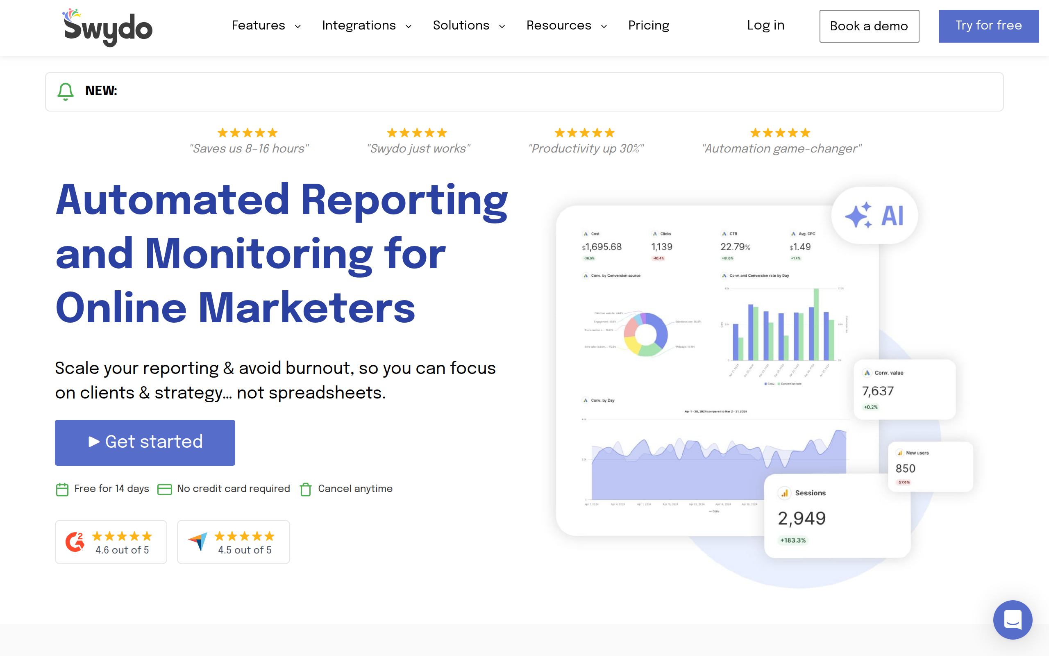1049x656 pixels.
Task: Click the Capterra arrow rating badge
Action: [233, 542]
